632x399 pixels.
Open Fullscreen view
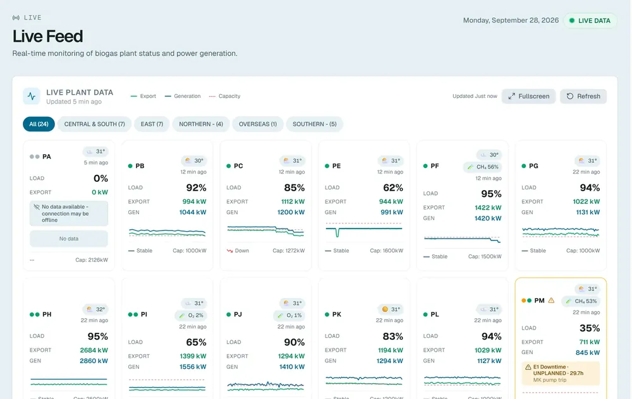tap(529, 96)
